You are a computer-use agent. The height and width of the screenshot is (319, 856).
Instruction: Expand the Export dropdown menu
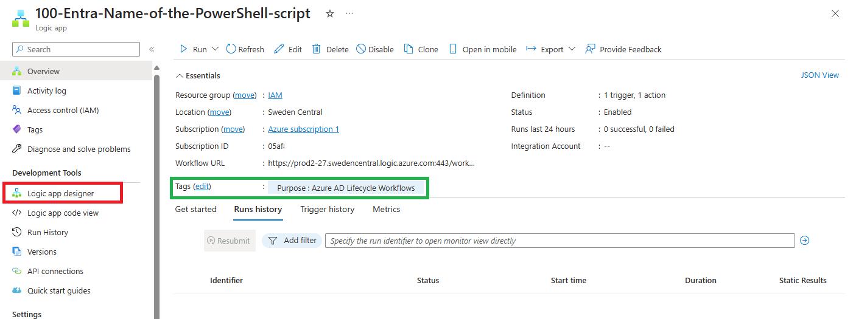(572, 49)
